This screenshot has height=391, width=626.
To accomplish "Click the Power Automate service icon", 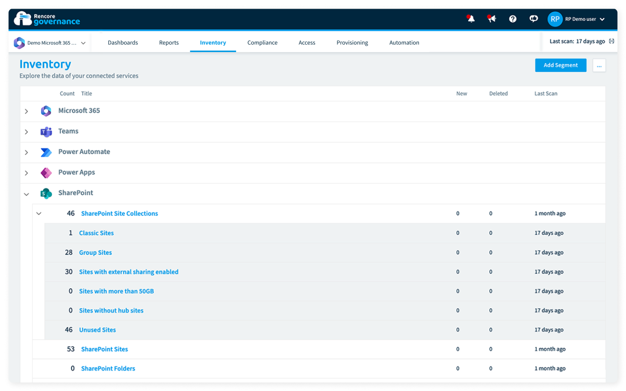I will [x=46, y=152].
